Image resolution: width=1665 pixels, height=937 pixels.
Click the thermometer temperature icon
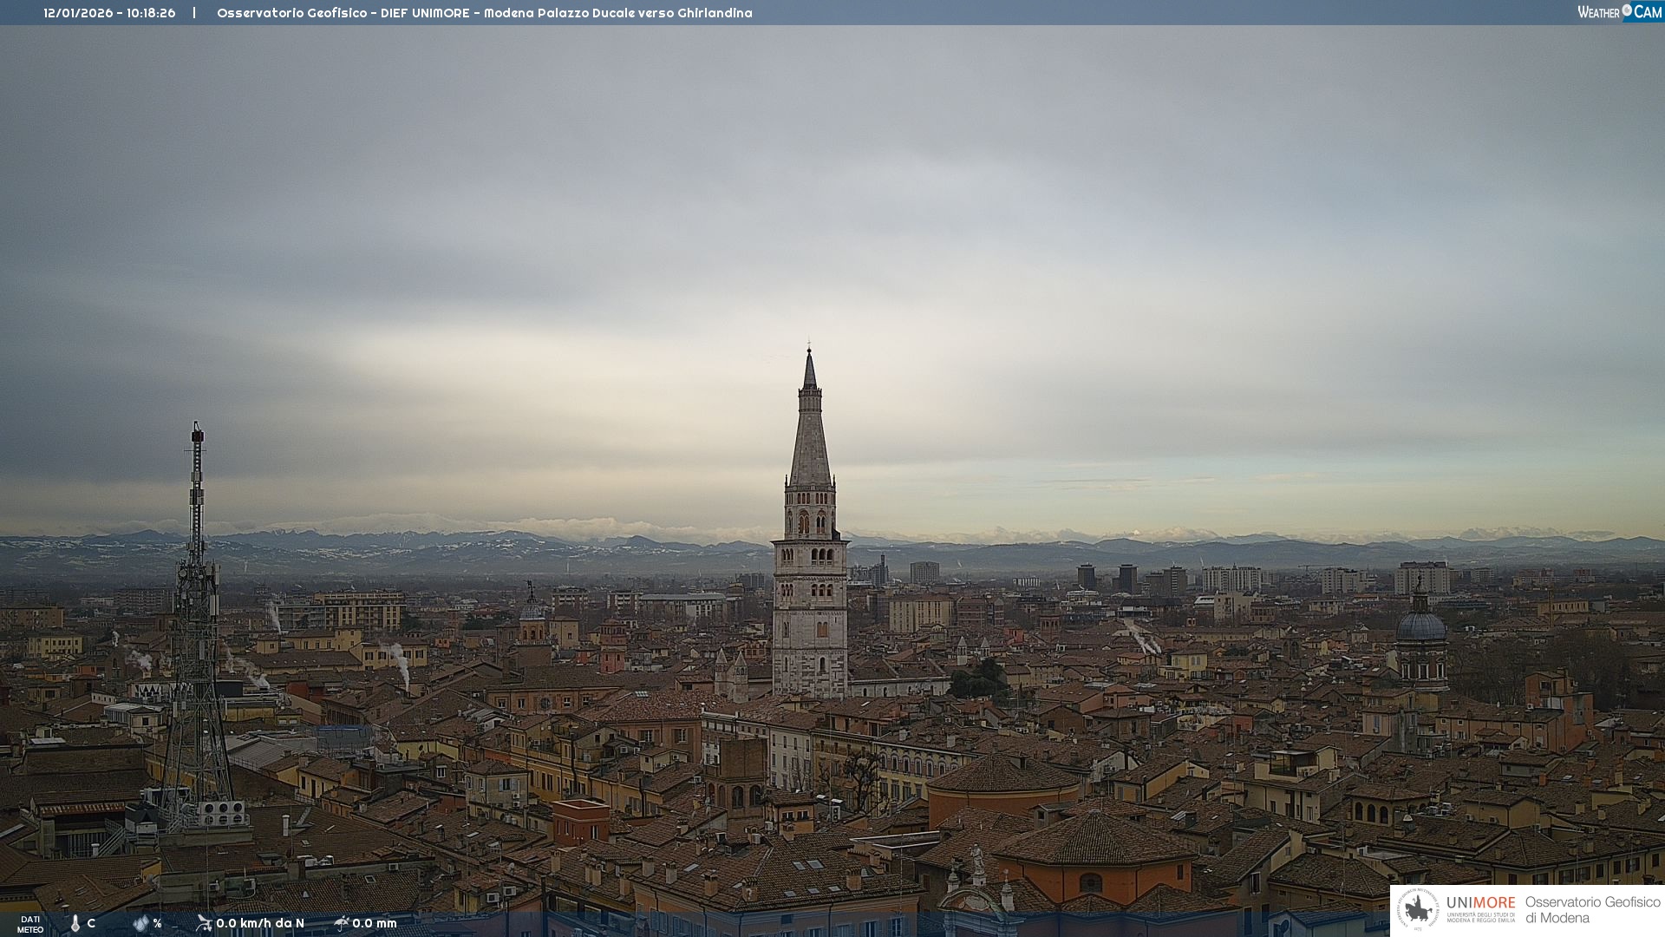(x=75, y=923)
